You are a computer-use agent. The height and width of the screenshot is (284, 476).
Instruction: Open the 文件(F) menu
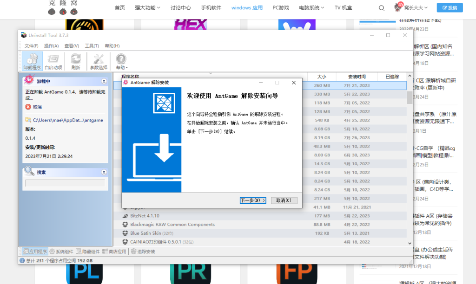(31, 46)
